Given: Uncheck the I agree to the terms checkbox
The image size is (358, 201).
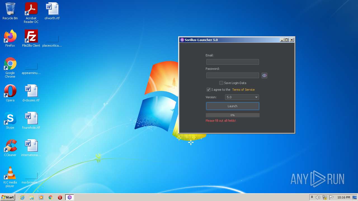Looking at the screenshot, I should point(208,90).
